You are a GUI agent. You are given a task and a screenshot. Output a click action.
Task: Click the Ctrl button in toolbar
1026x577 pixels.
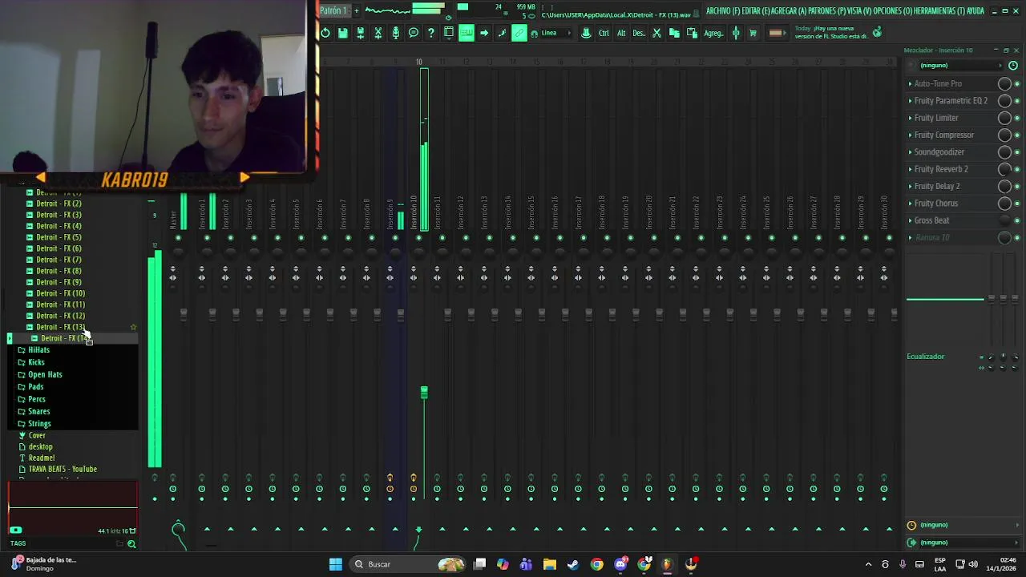pyautogui.click(x=604, y=33)
